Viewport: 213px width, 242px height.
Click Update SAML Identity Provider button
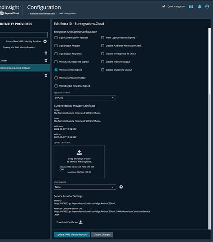(72, 234)
